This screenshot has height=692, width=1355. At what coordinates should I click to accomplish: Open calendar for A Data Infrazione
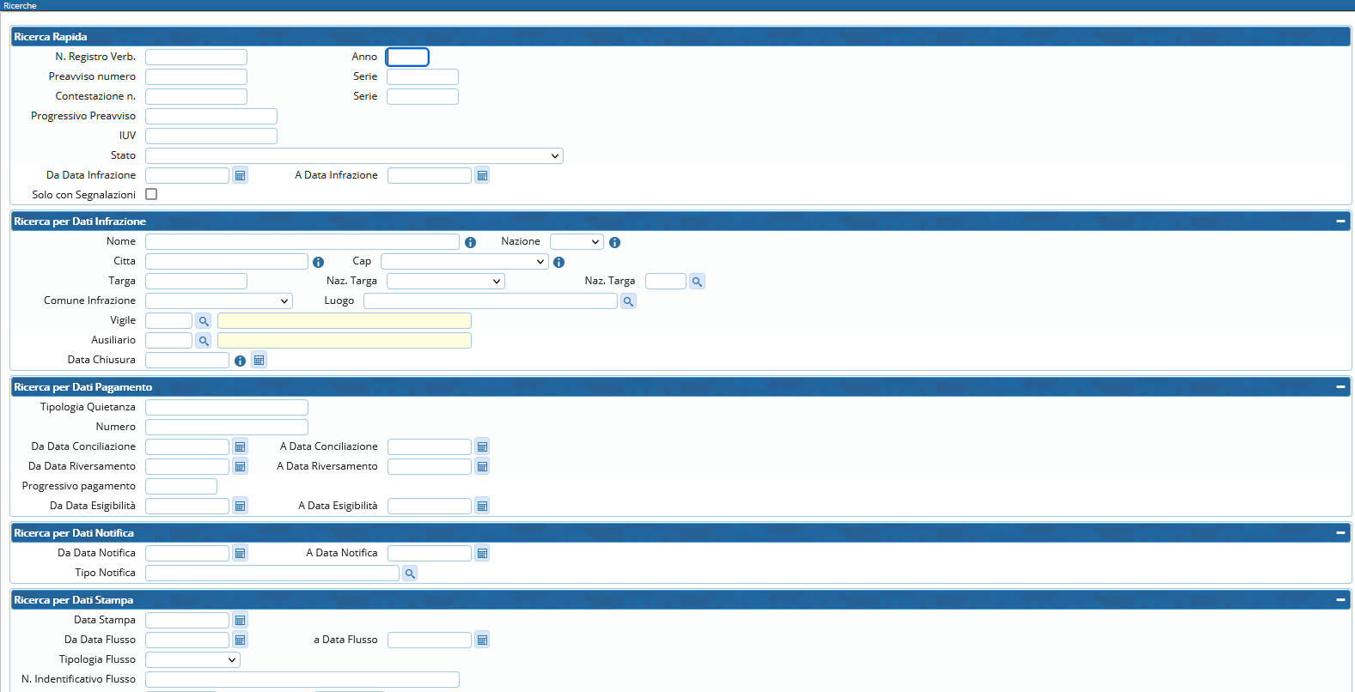(482, 176)
